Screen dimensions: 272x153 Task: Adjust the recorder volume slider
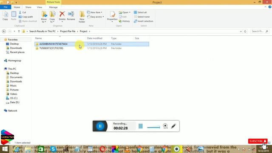pyautogui.click(x=153, y=127)
